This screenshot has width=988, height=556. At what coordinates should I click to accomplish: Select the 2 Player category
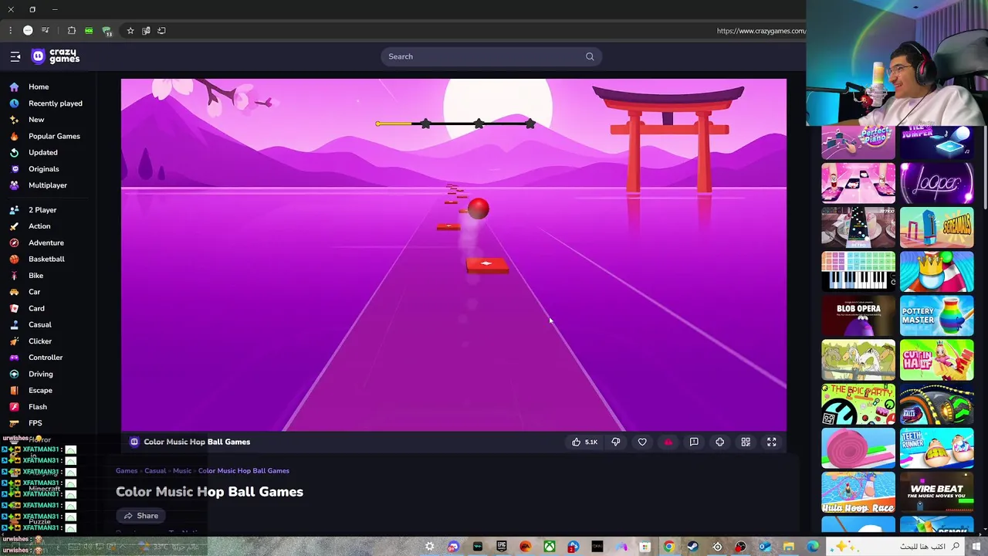(42, 210)
